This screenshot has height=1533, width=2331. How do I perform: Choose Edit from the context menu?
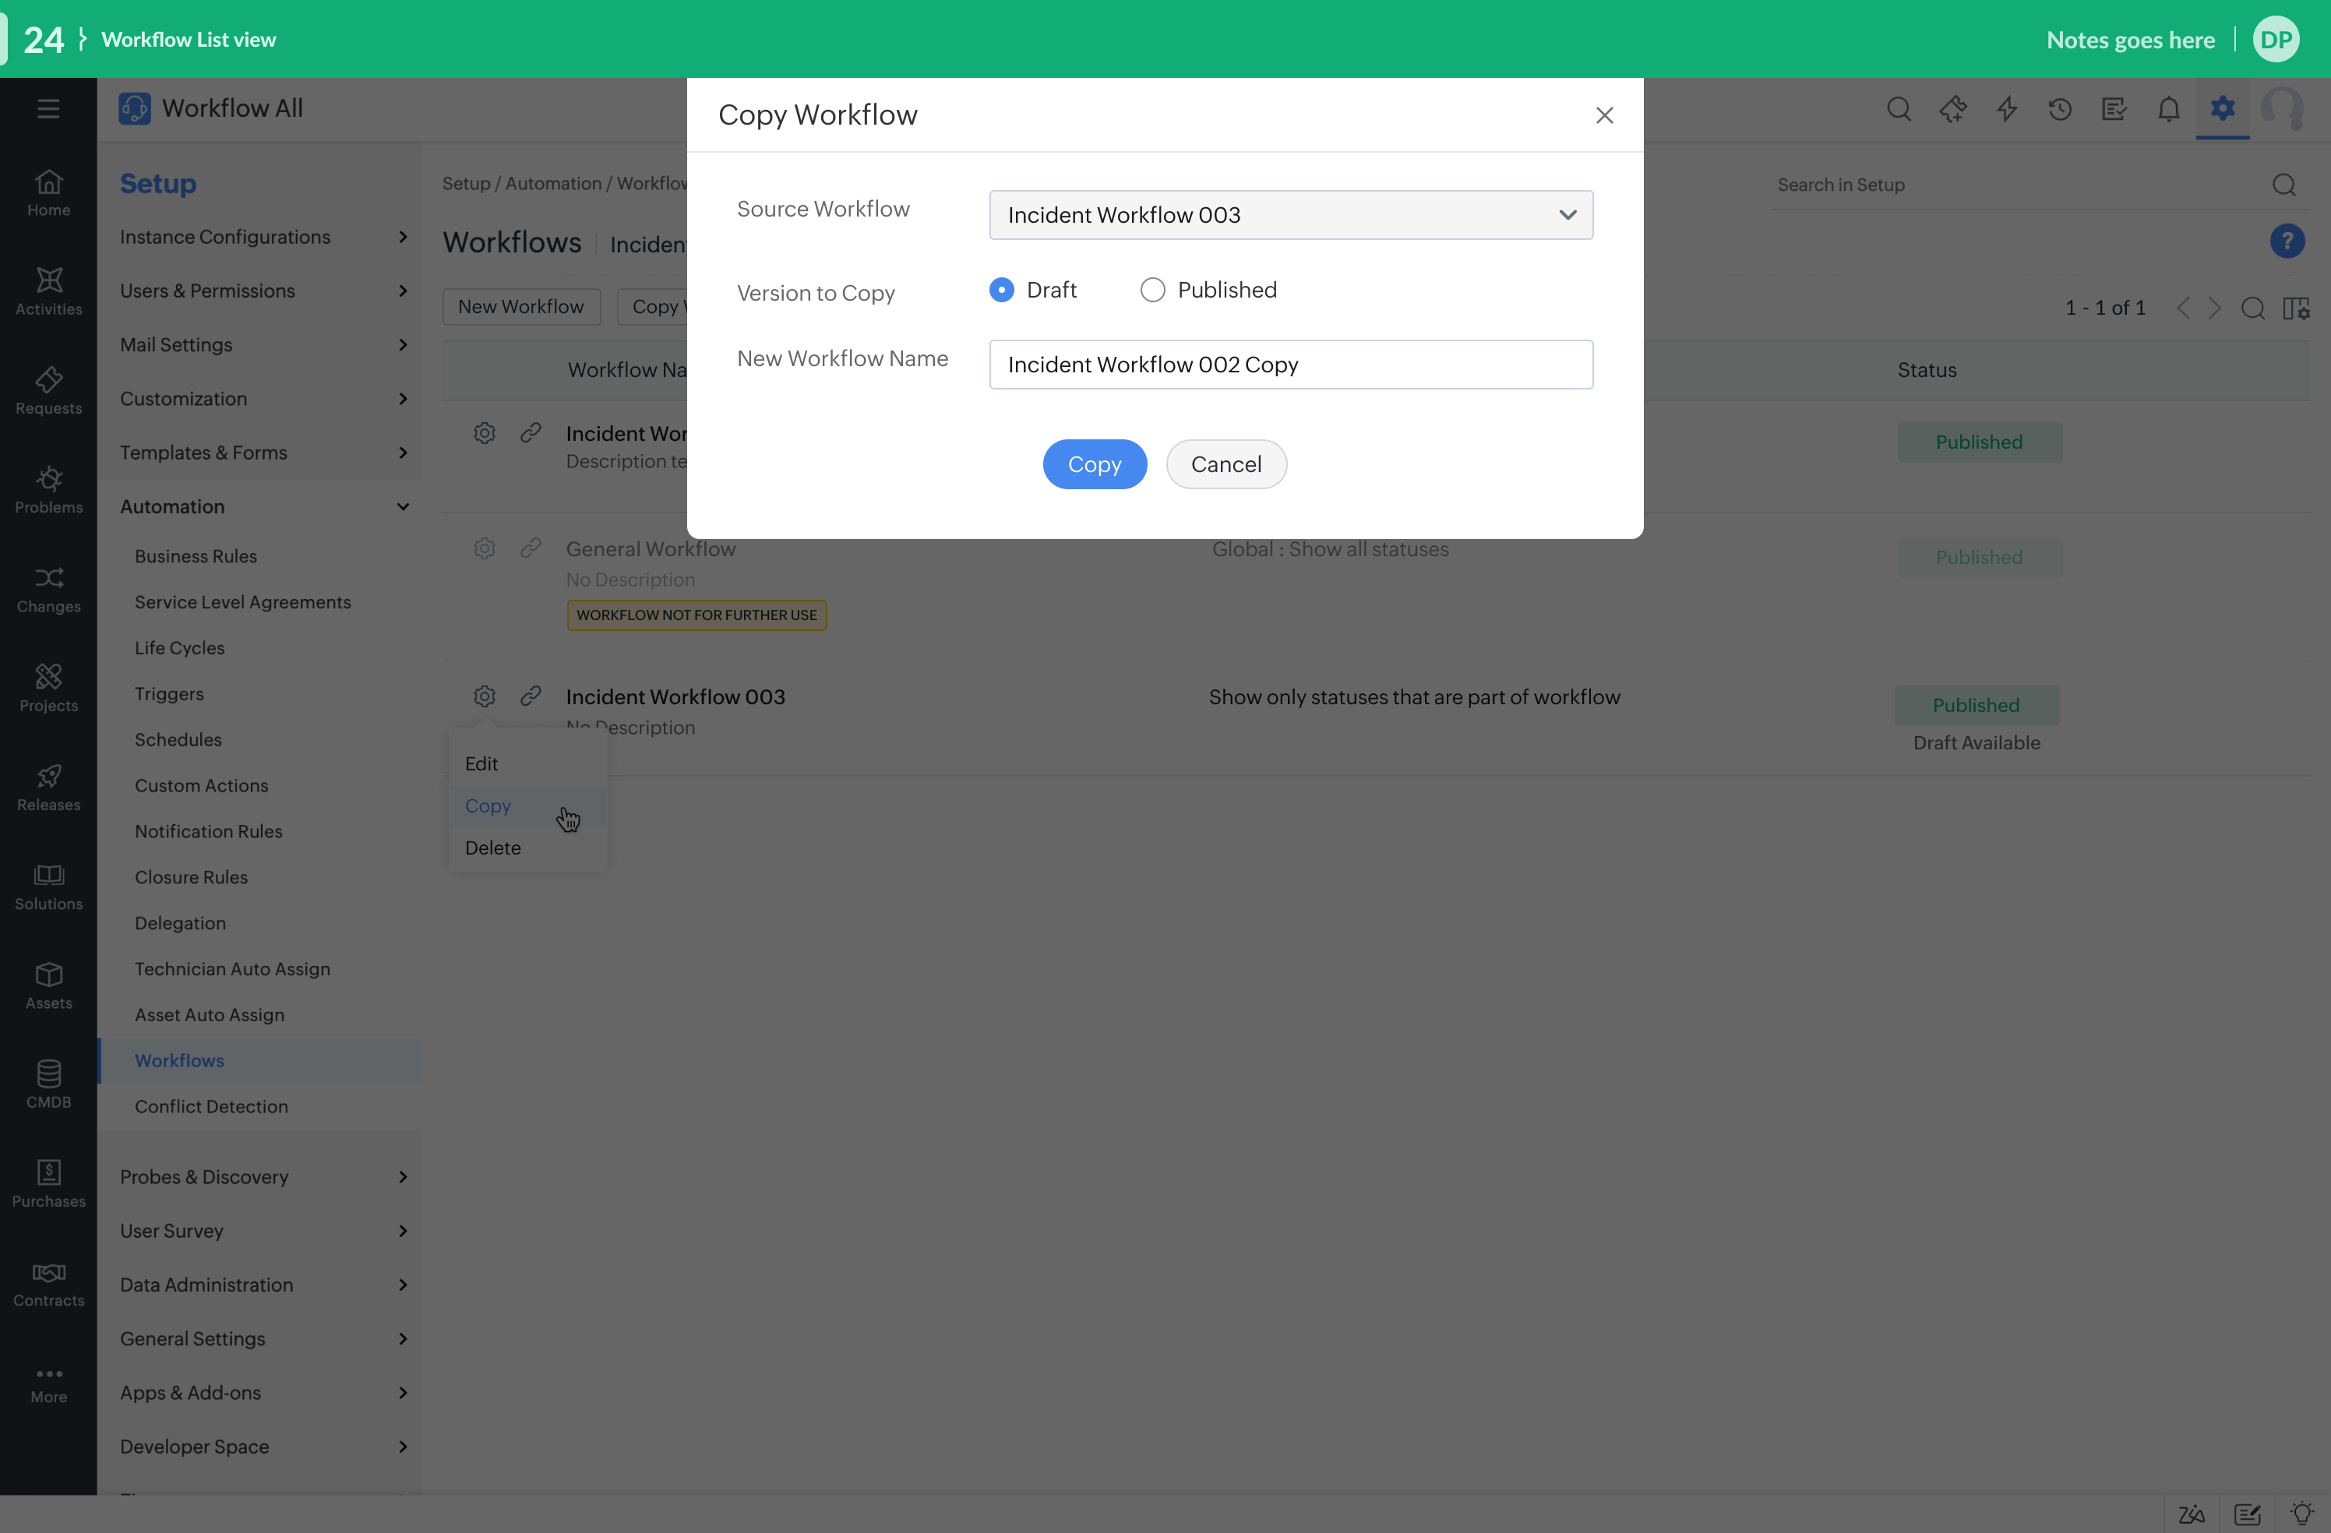[x=481, y=764]
